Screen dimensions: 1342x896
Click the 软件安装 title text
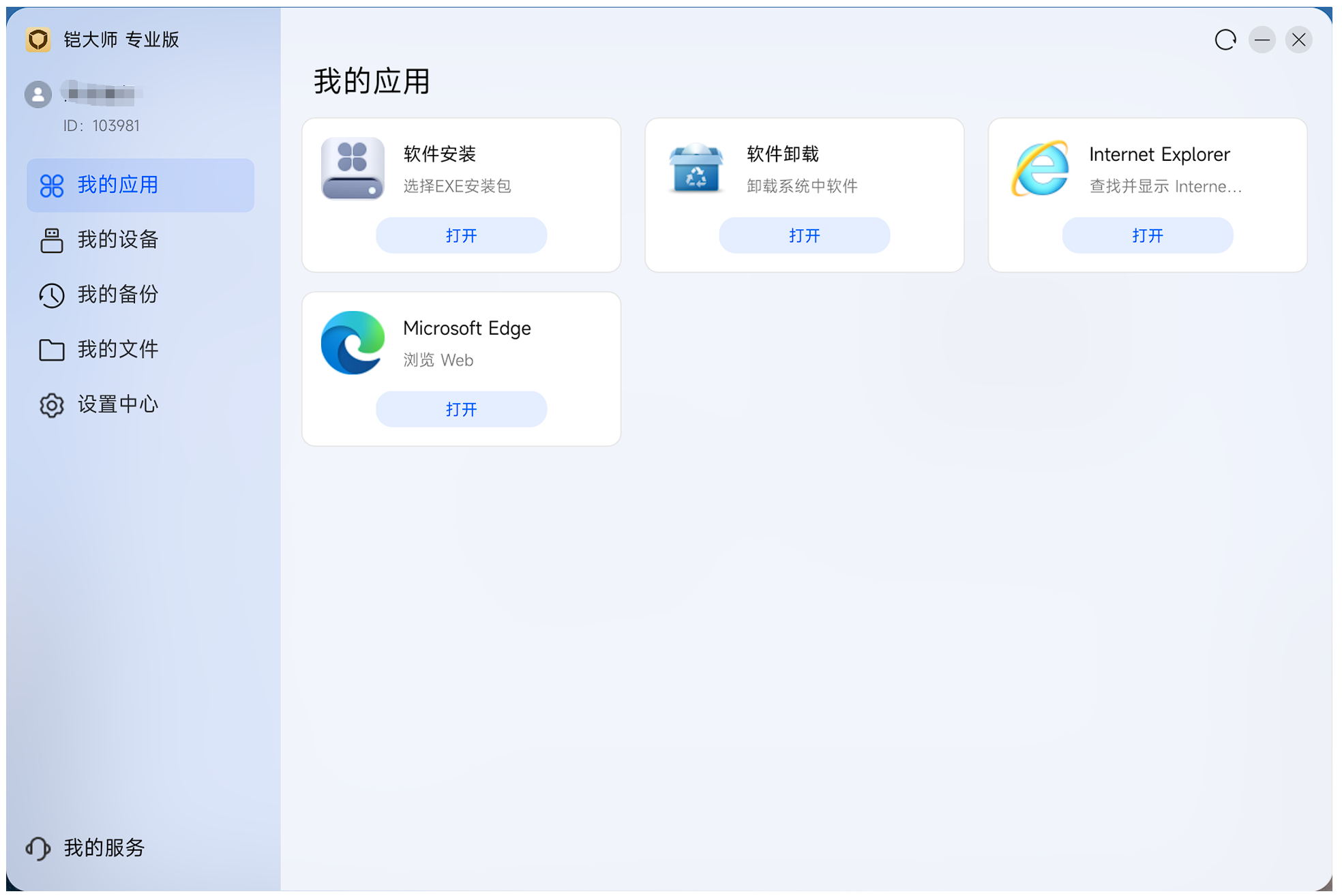pos(440,154)
